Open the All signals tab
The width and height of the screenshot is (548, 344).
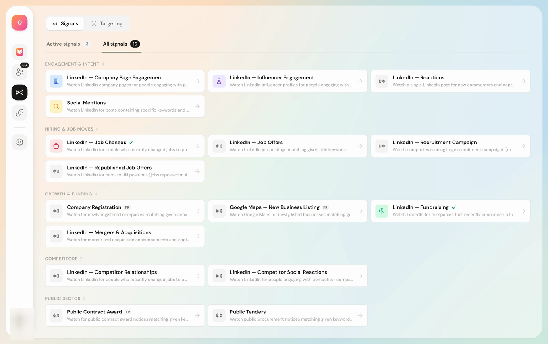point(121,44)
